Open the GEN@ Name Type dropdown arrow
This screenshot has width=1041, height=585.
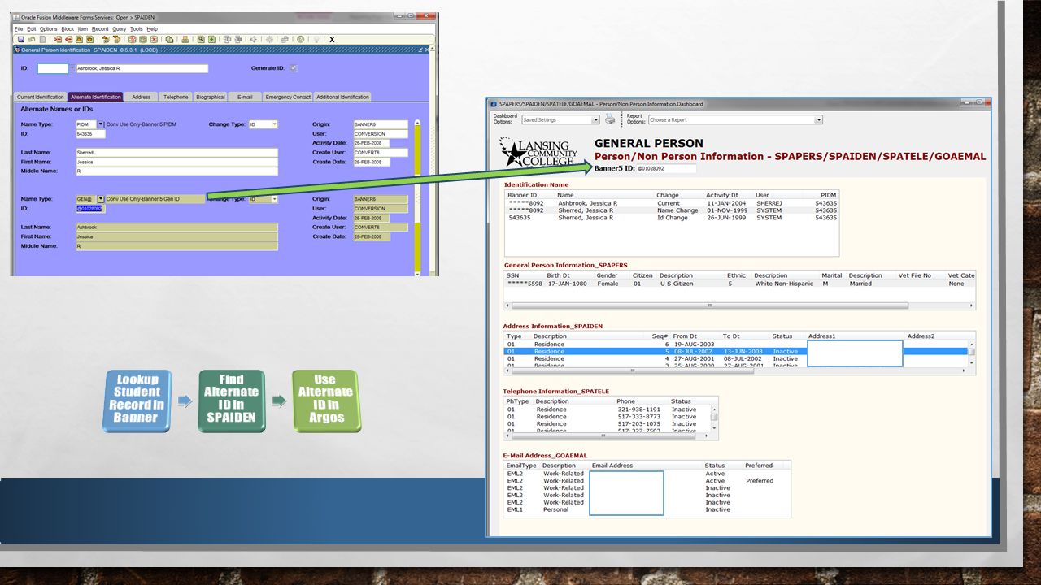point(101,199)
